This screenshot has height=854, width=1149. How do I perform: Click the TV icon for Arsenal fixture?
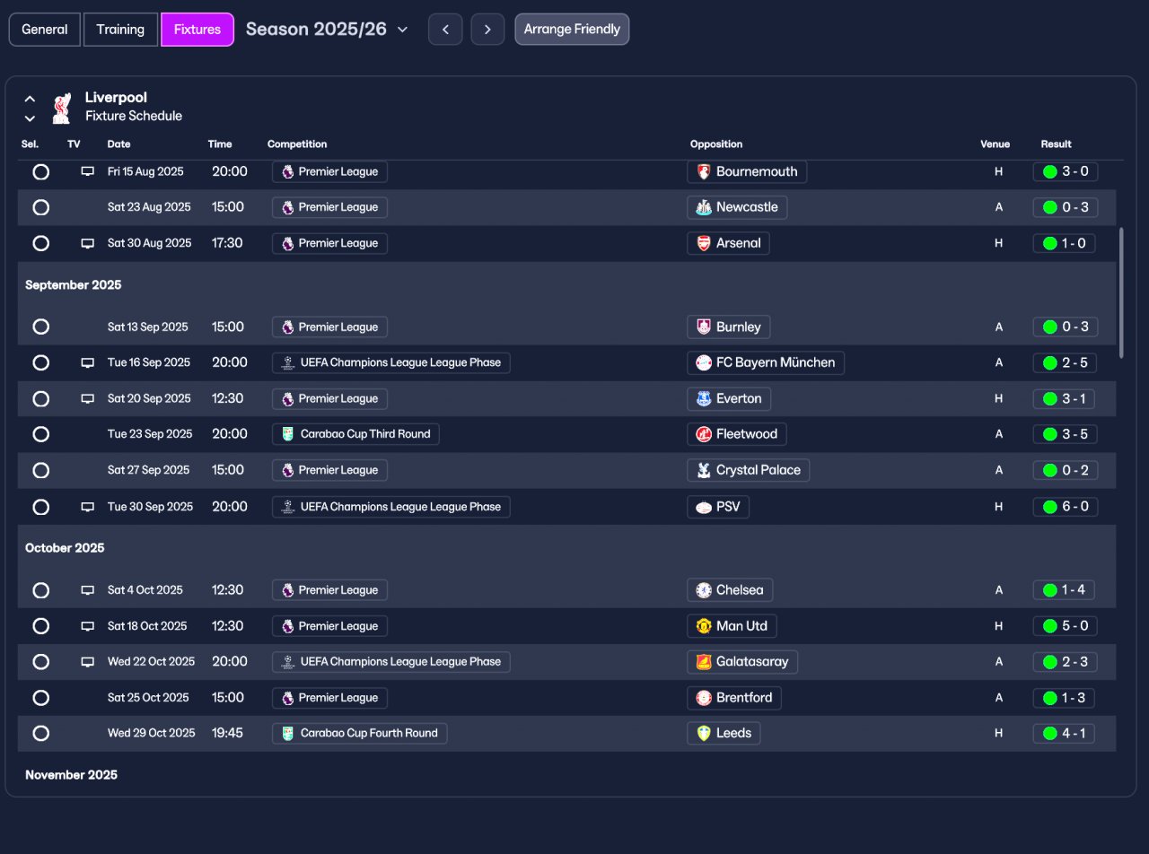point(88,243)
